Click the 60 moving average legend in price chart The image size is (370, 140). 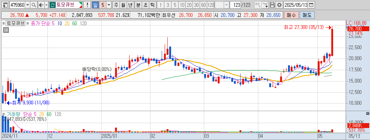(x=74, y=23)
